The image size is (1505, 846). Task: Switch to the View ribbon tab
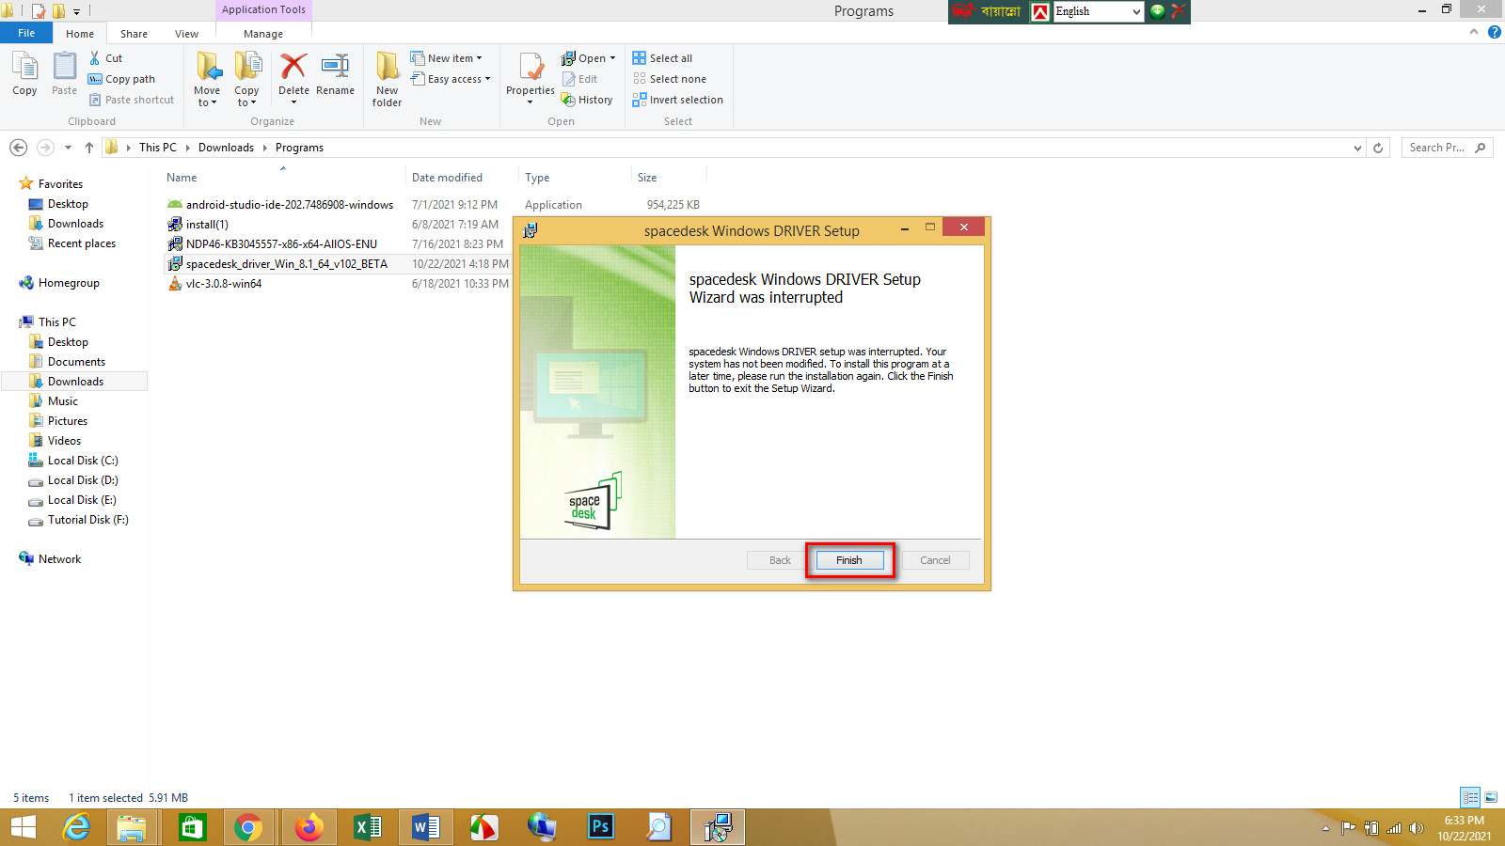[x=186, y=34]
